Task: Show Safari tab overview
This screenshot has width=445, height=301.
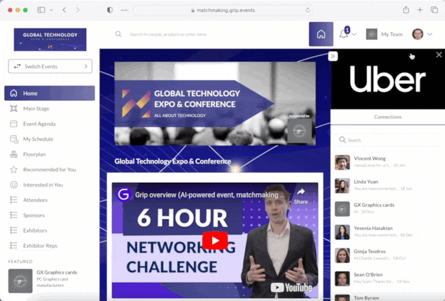Action: 434,10
